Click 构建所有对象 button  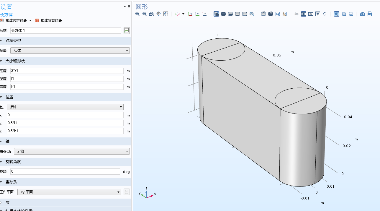click(49, 20)
